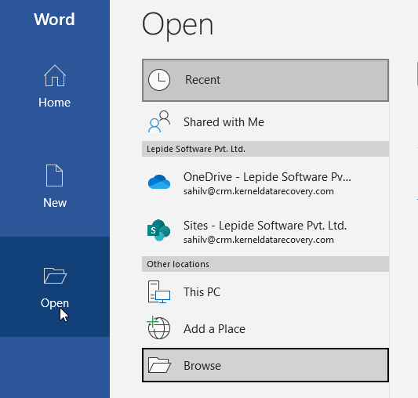Viewport: 418px width, 398px height.
Task: Click the Home house icon
Action: pyautogui.click(x=55, y=76)
